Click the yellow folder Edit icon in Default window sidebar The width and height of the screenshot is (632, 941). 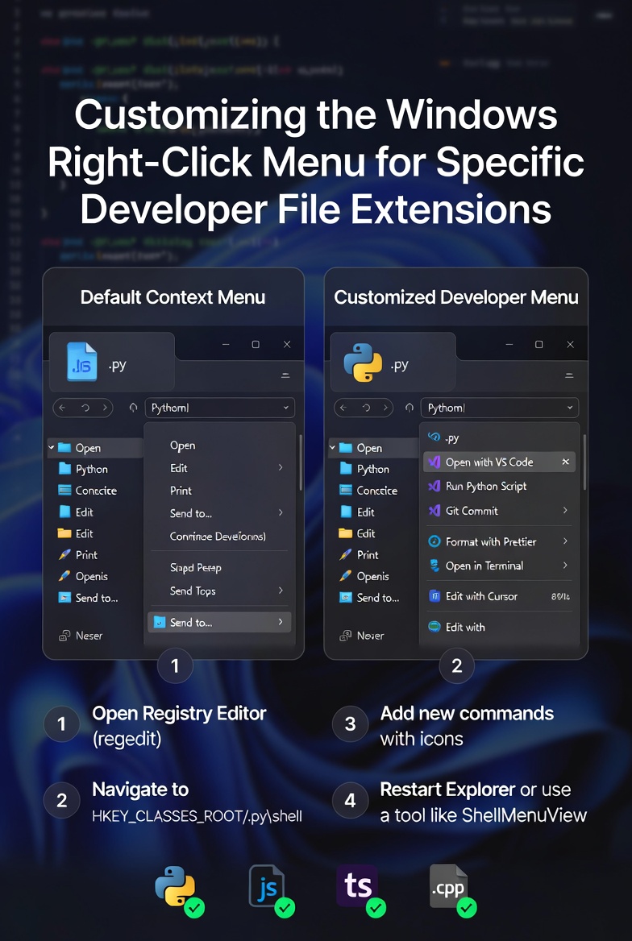coord(64,533)
